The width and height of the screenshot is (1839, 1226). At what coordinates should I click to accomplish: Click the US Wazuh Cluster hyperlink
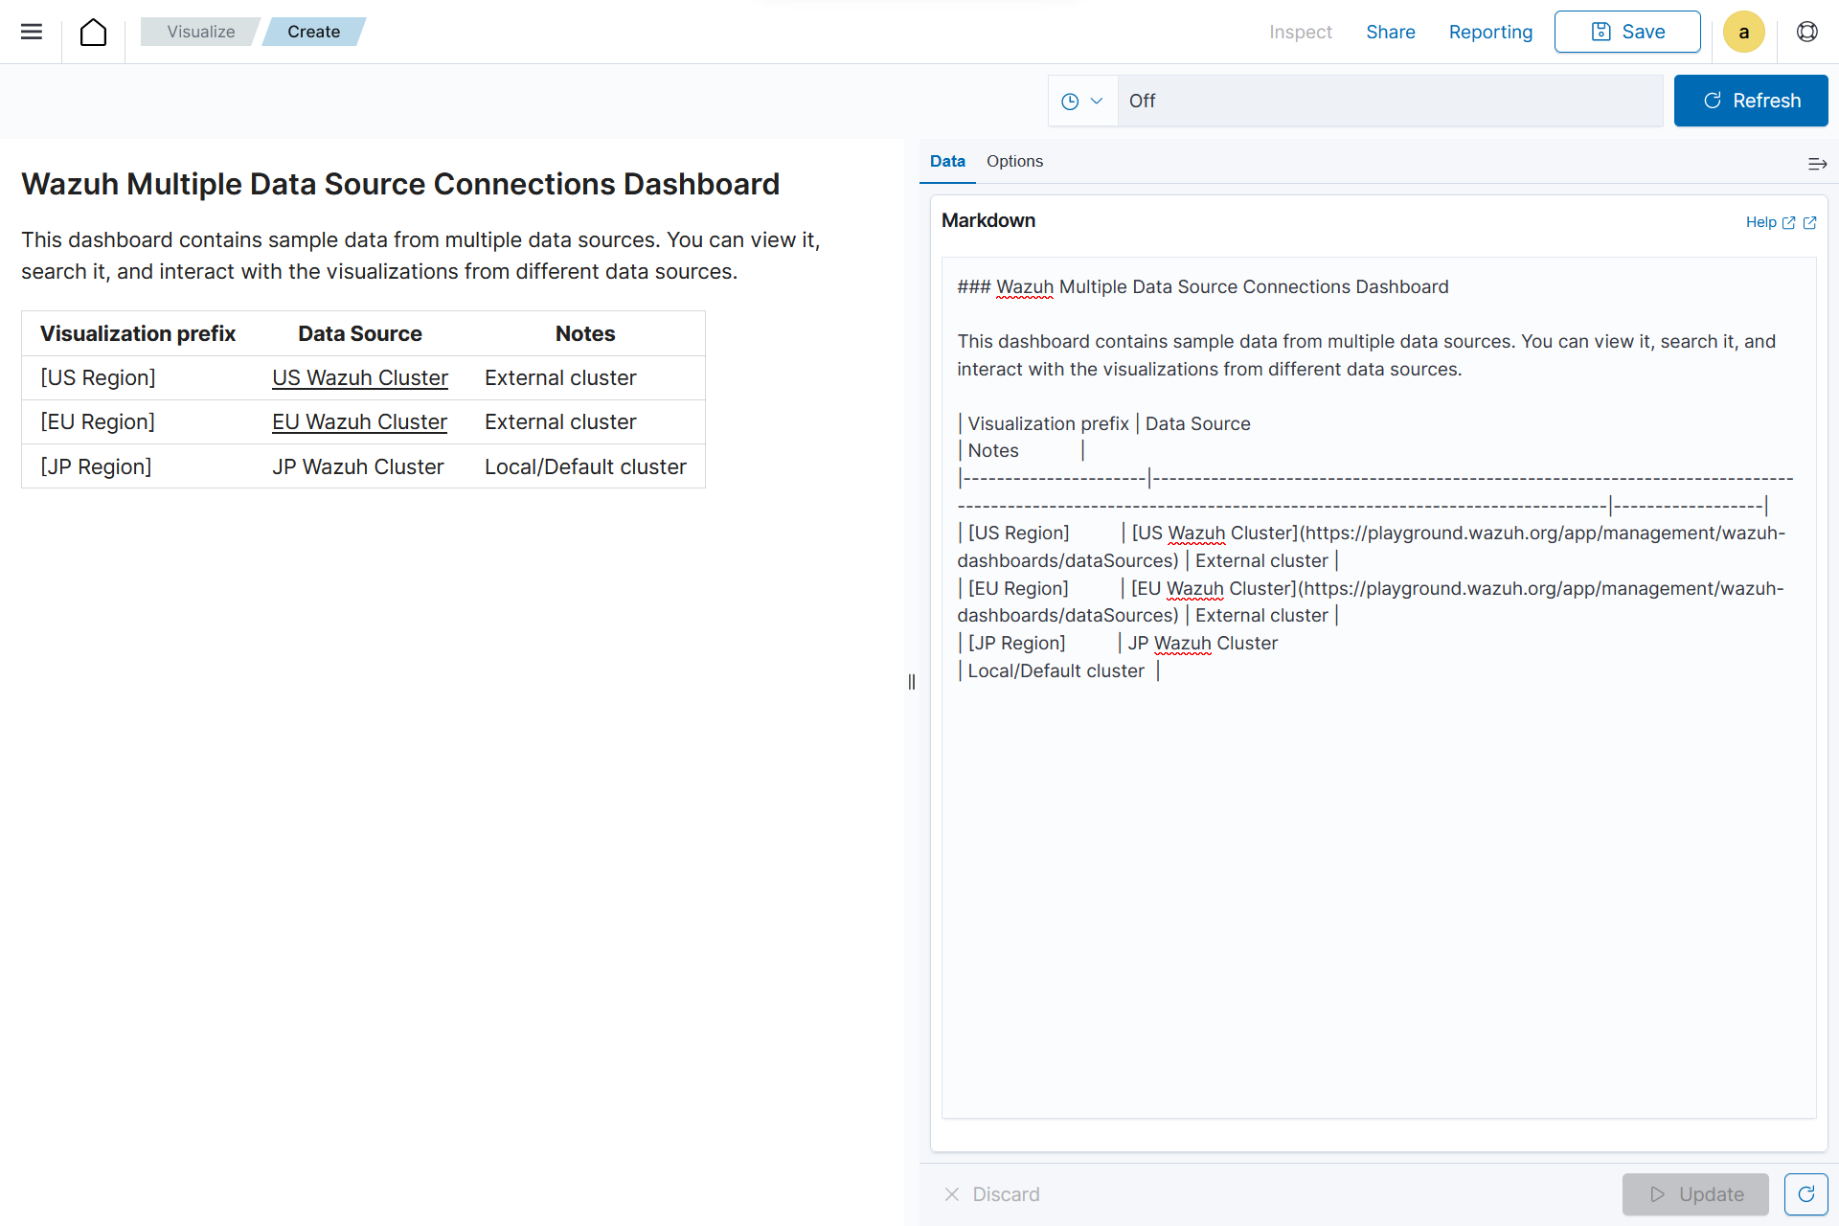click(358, 377)
